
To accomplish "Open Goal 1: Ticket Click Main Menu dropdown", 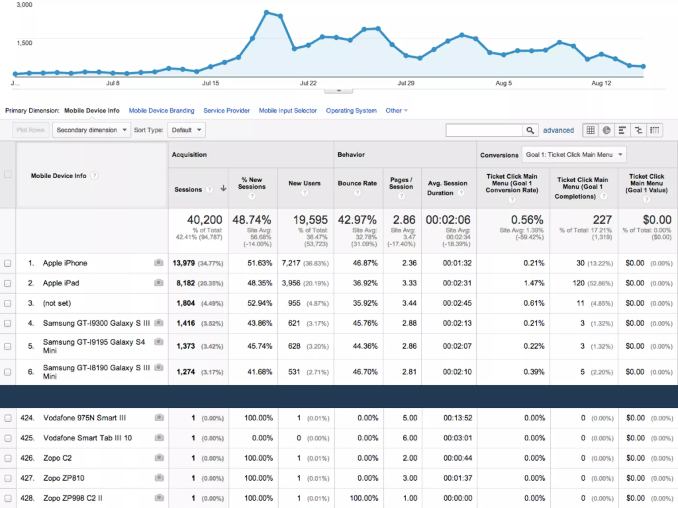I will coord(574,155).
